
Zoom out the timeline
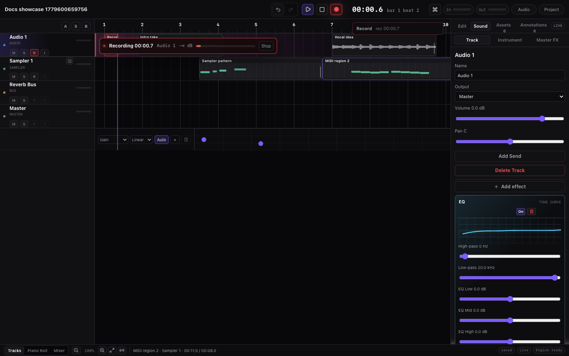click(76, 350)
